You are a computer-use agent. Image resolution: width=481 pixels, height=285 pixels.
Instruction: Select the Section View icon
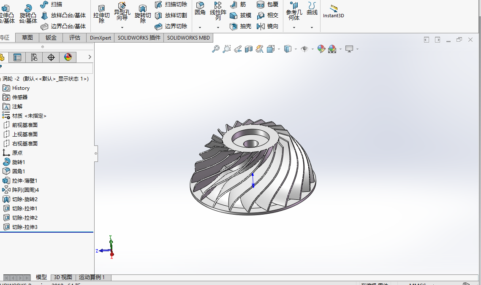[x=249, y=49]
